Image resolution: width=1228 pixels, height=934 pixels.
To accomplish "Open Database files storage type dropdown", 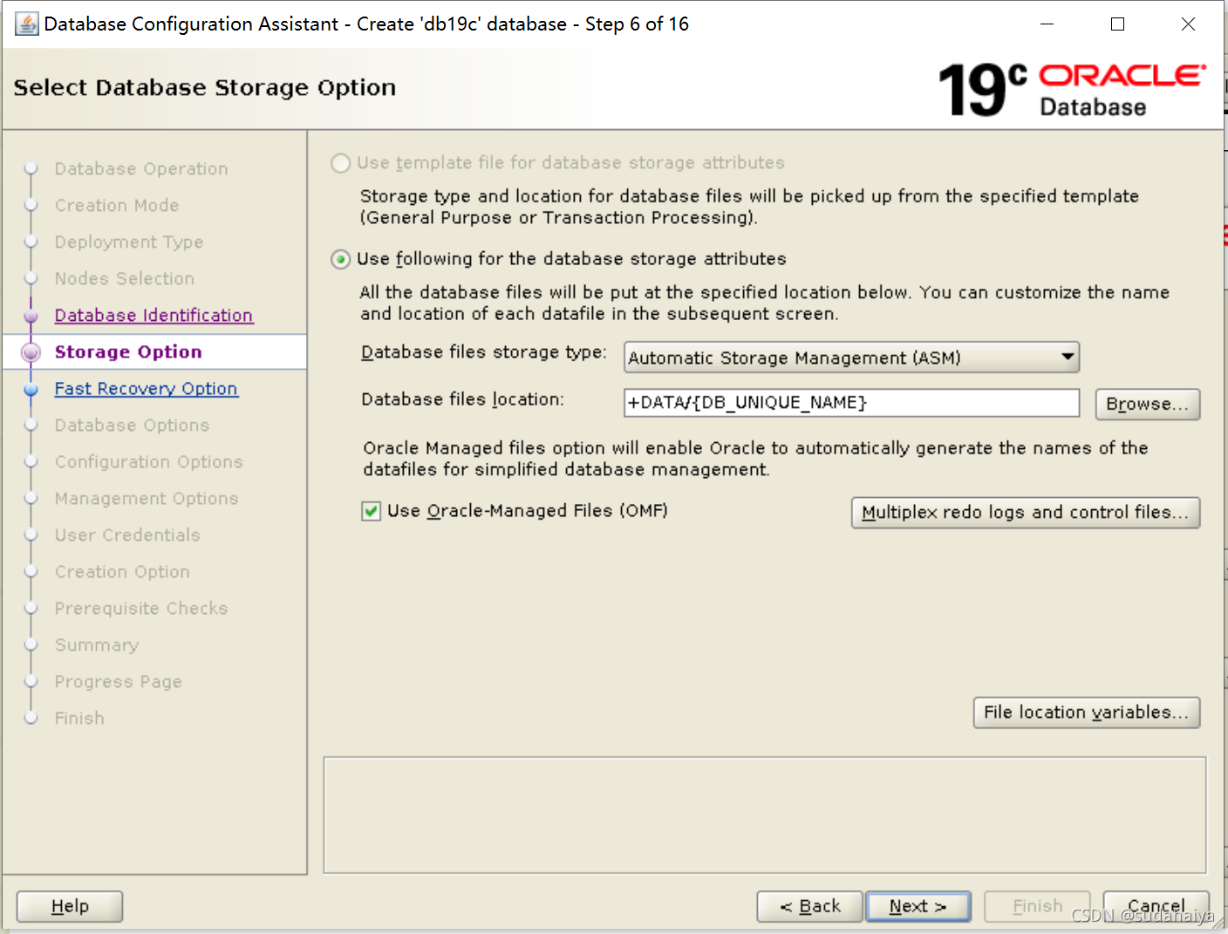I will pyautogui.click(x=851, y=358).
